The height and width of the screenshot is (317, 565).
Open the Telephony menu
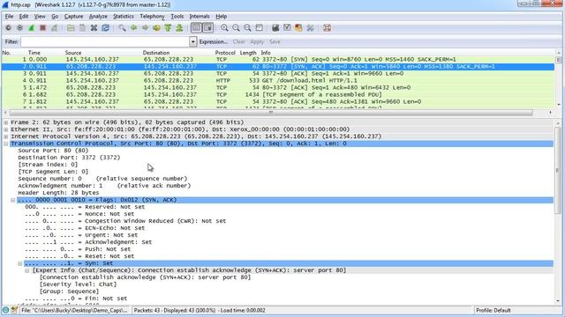pyautogui.click(x=152, y=17)
